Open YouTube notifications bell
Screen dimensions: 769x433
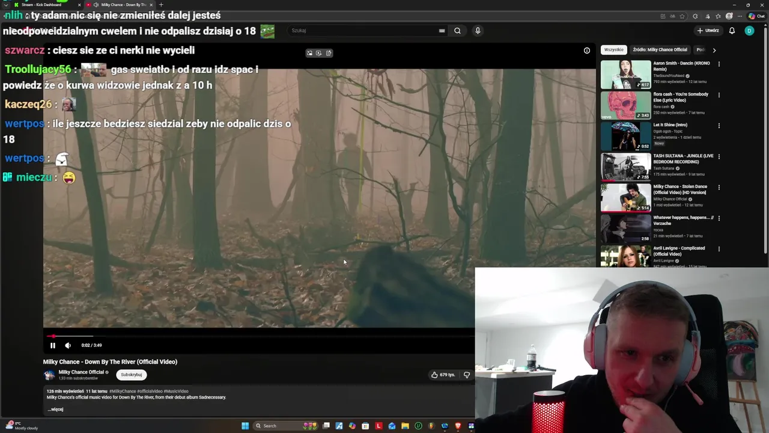tap(732, 31)
